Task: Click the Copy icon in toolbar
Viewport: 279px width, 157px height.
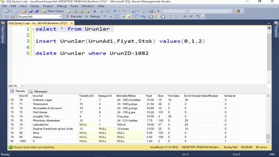Action: coord(101,11)
